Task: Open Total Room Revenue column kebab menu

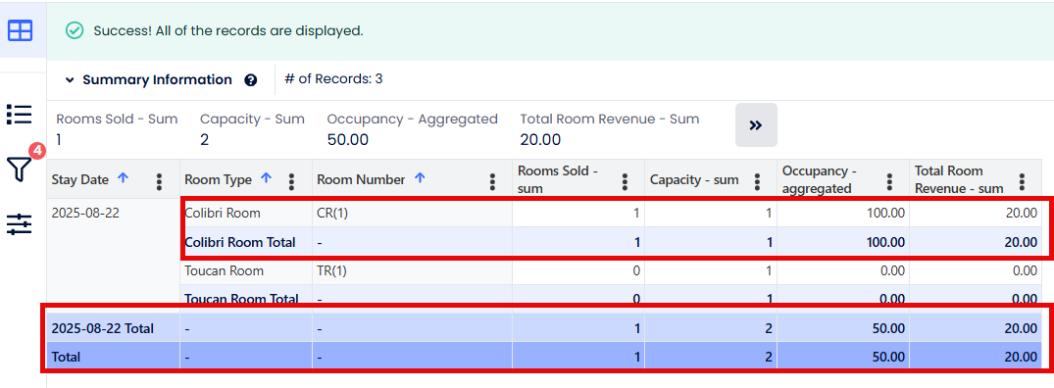Action: click(x=1023, y=181)
